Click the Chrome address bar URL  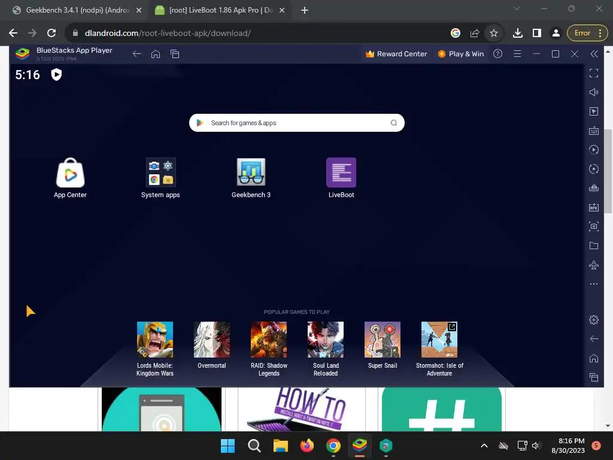coord(168,34)
